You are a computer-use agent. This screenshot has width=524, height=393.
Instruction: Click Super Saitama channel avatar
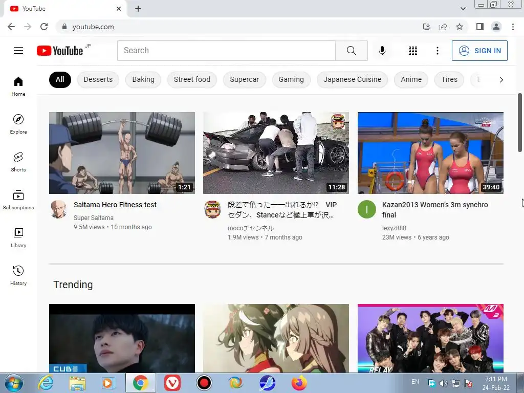(58, 209)
